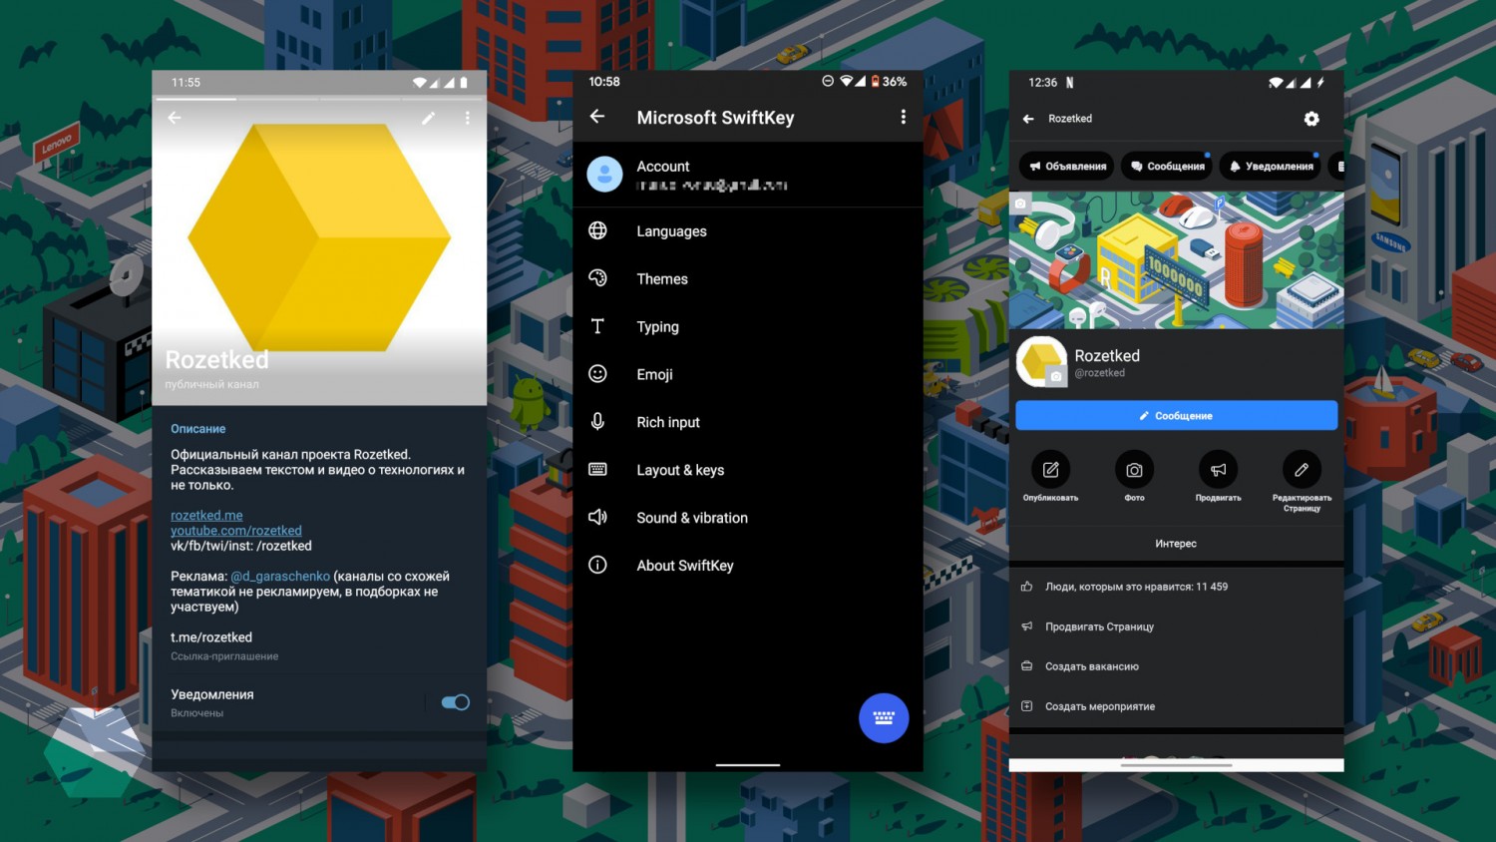Open the Account entry in SwiftKey
This screenshot has width=1496, height=842.
coord(748,175)
